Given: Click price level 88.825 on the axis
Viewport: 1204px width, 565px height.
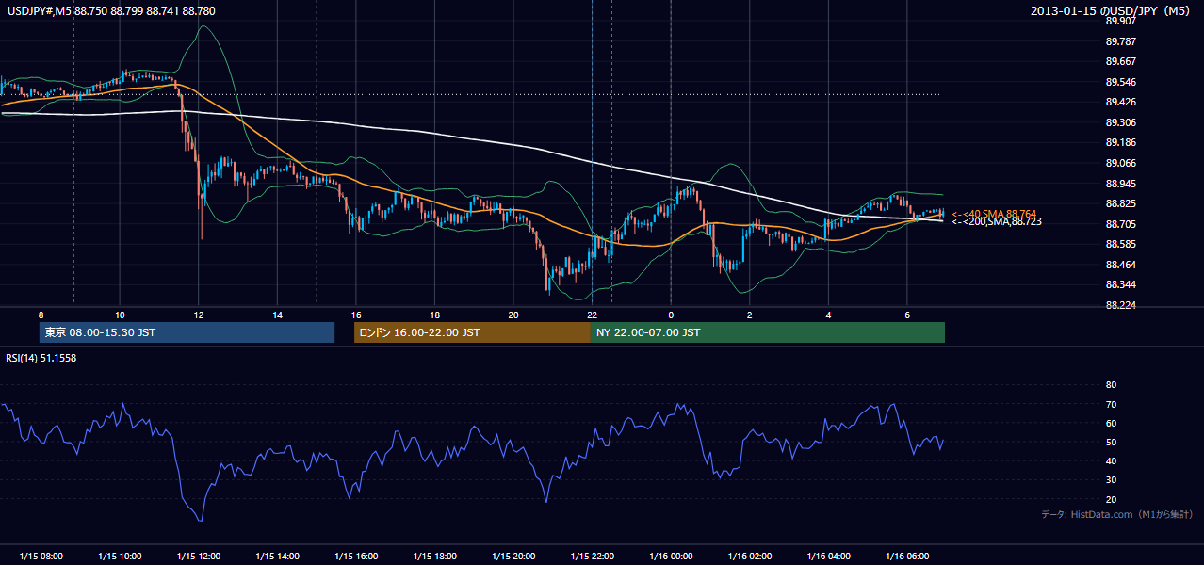Looking at the screenshot, I should (x=1119, y=203).
